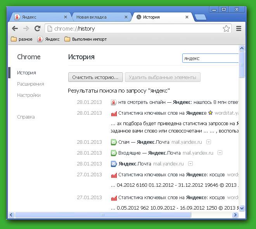
Task: Open Справка in the sidebar
Action: pyautogui.click(x=26, y=117)
